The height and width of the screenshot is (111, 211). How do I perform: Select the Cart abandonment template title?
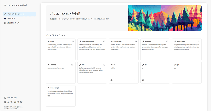point(88,42)
